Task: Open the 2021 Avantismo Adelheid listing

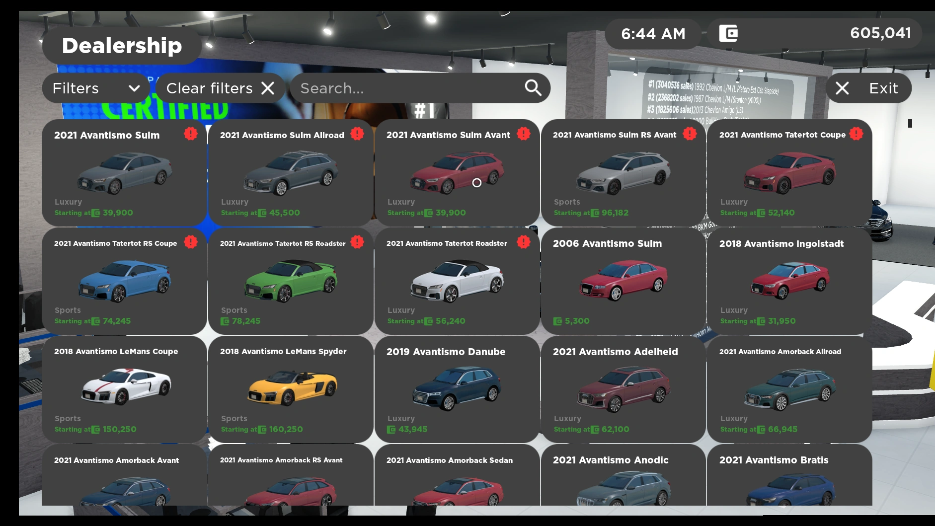Action: pos(623,389)
